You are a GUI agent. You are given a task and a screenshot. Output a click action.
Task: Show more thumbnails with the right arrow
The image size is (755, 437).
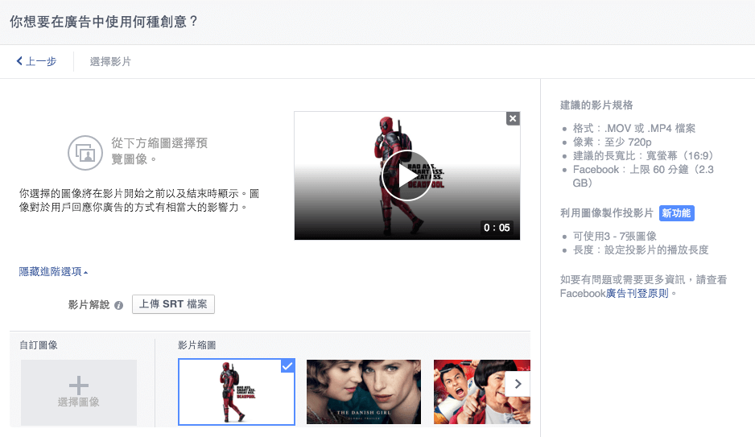[x=518, y=384]
